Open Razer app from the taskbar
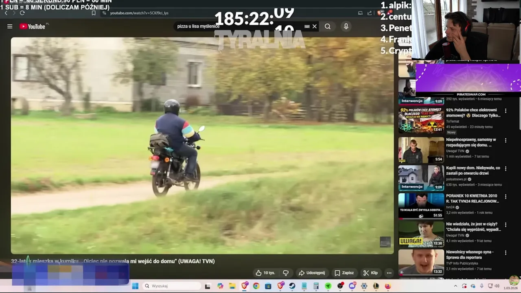Viewport: 521px width, 293px height. click(328, 286)
